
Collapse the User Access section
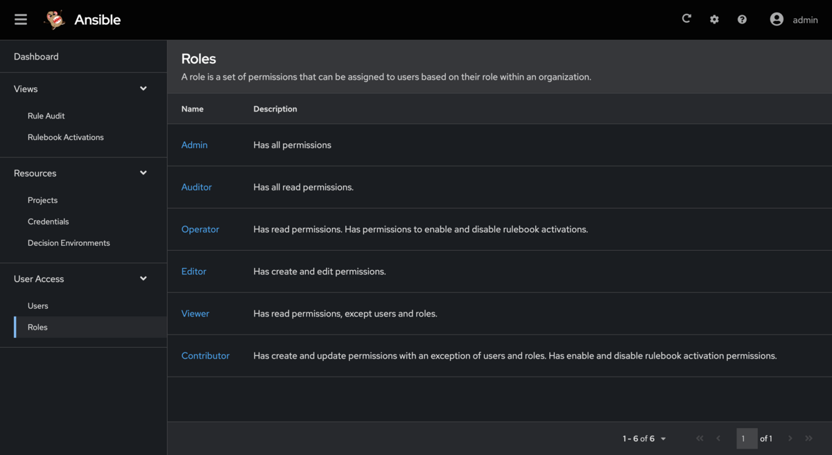click(143, 278)
